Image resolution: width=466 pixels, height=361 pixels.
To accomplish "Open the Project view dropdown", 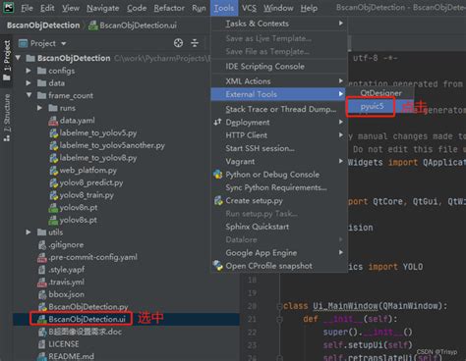I will [x=42, y=43].
